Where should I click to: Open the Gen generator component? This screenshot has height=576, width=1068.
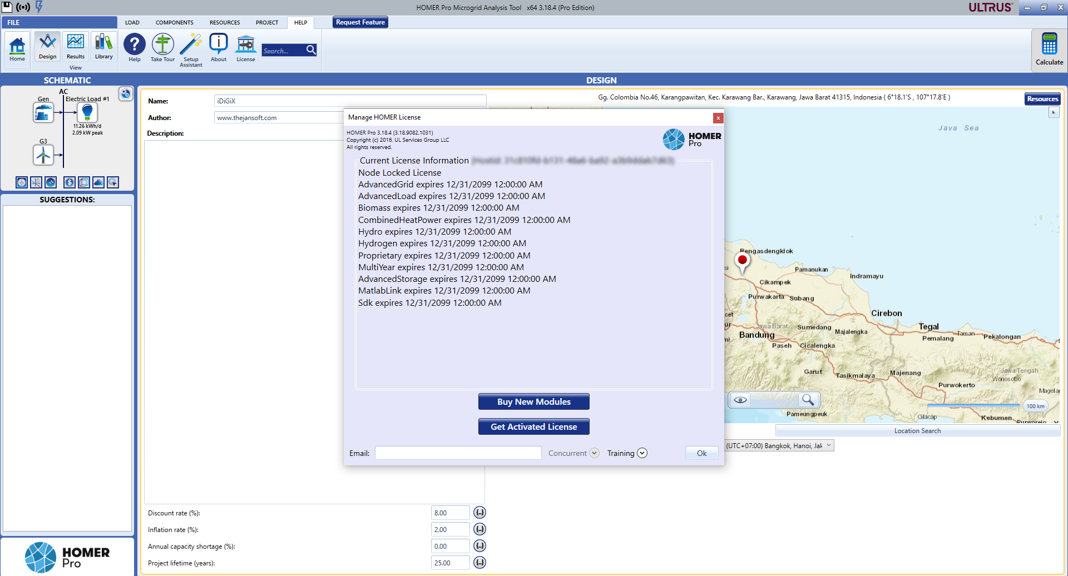click(43, 113)
